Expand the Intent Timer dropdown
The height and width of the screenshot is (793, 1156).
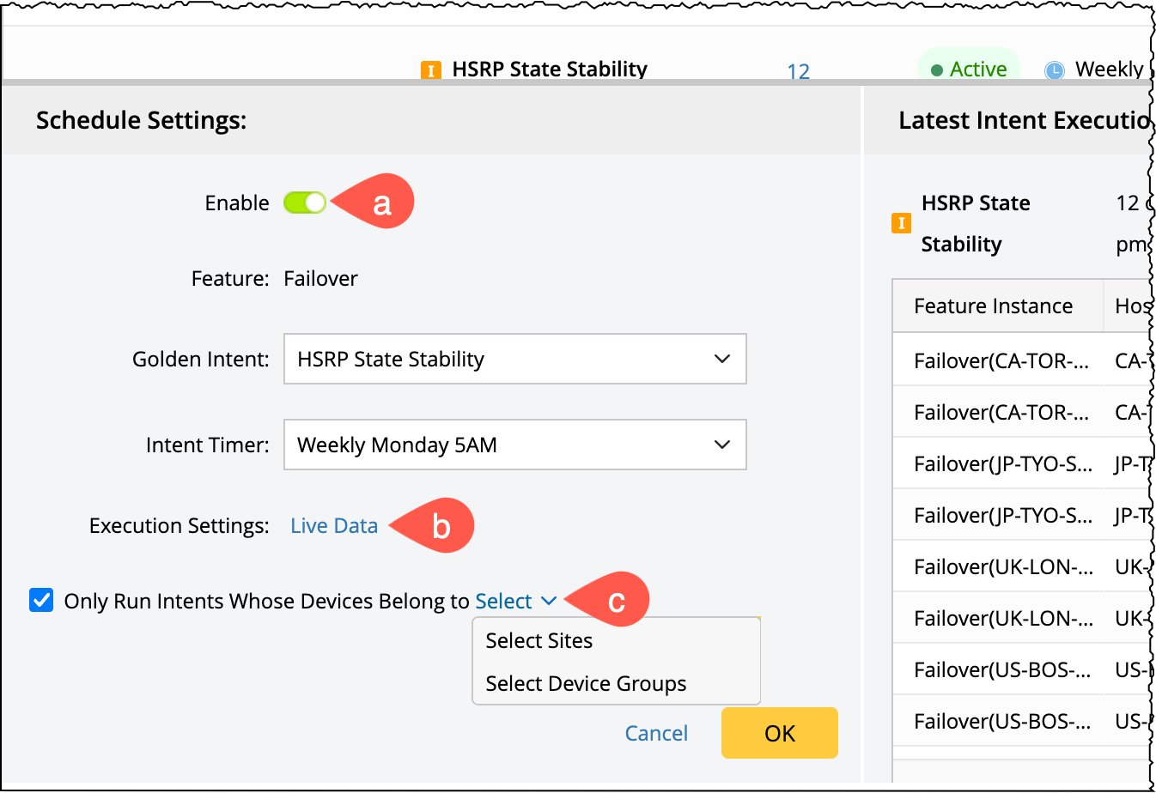click(x=514, y=445)
